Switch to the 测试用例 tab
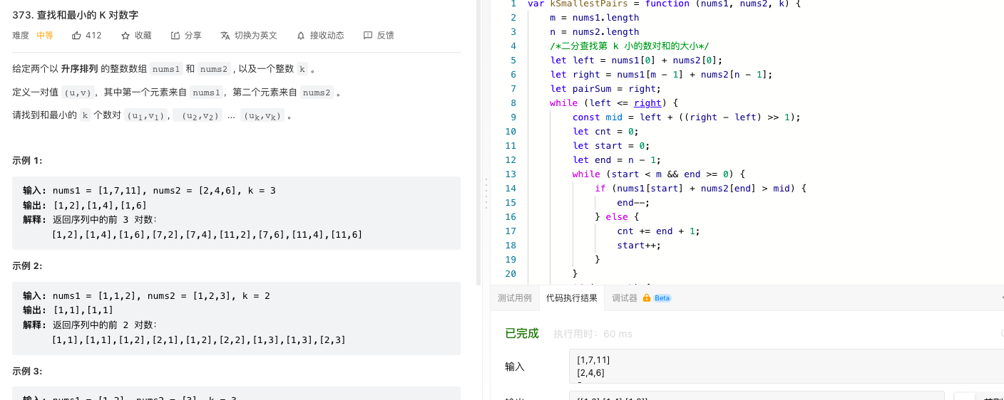Viewport: 1004px width, 400px height. (515, 298)
